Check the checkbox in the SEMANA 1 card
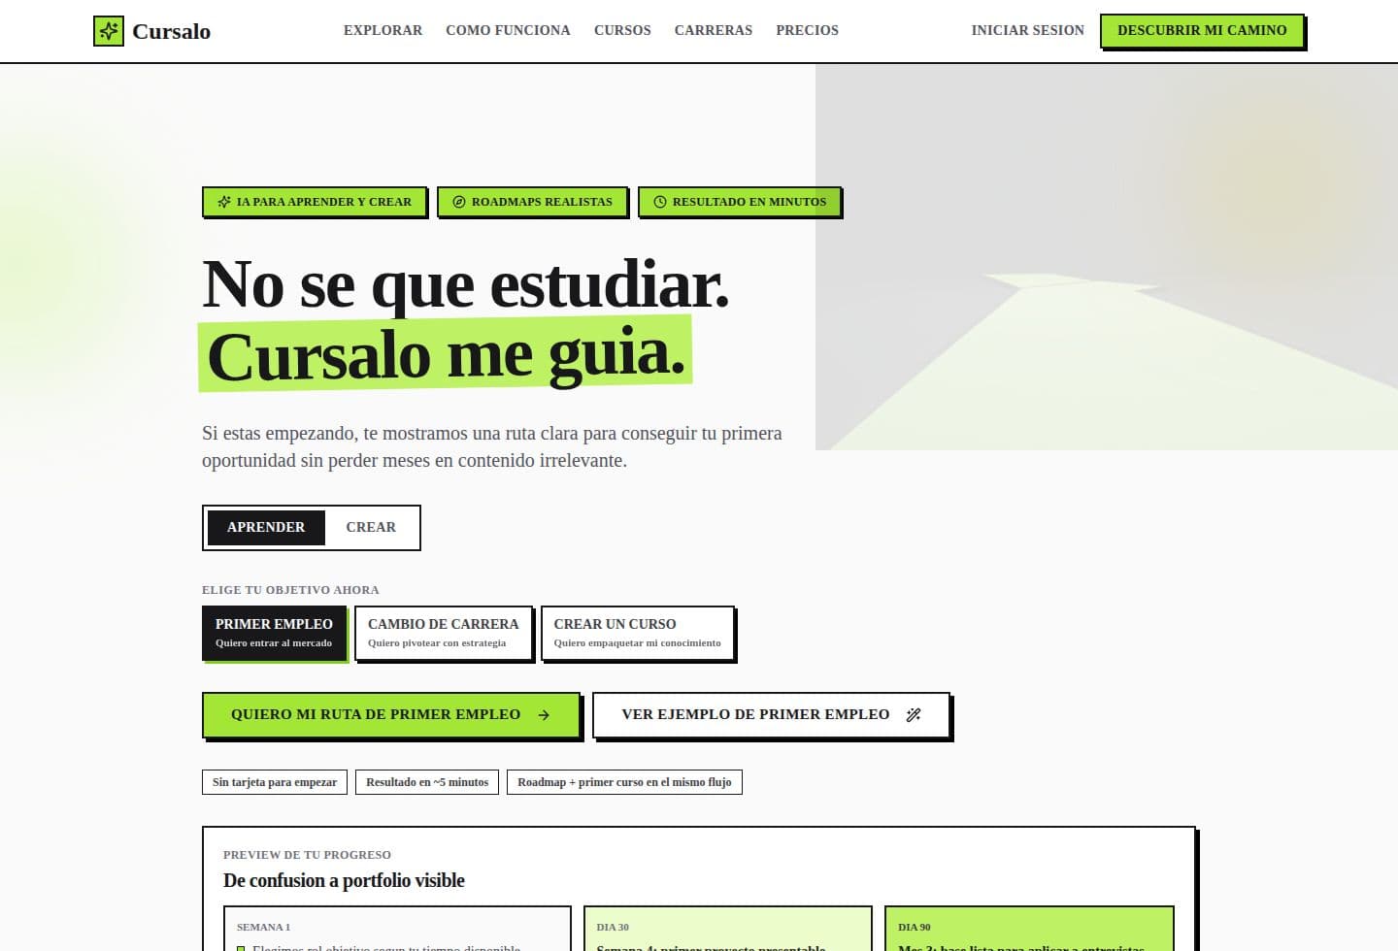Screen dimensions: 1398x951 tap(243, 948)
